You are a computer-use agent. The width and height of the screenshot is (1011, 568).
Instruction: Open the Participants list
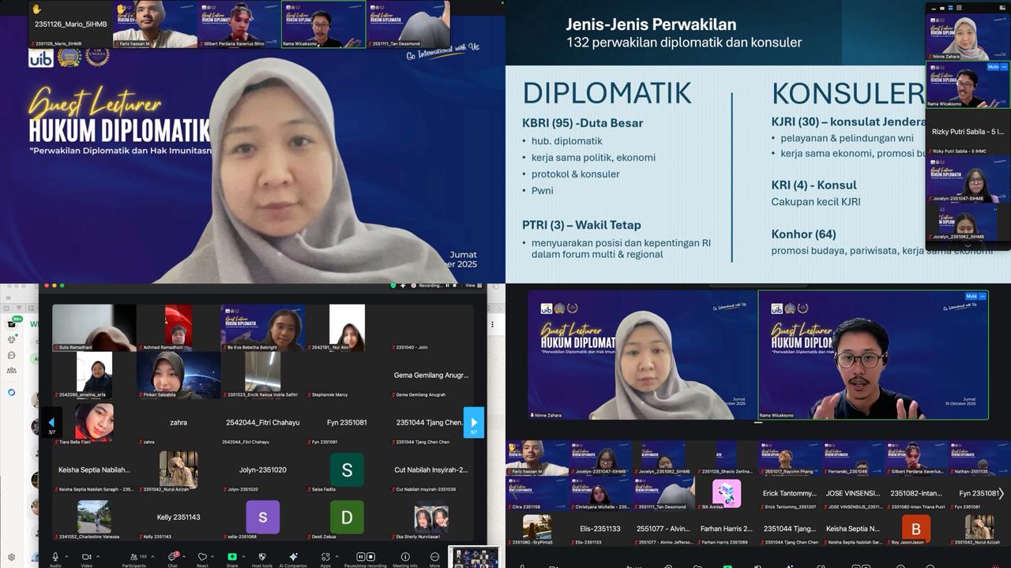click(133, 557)
